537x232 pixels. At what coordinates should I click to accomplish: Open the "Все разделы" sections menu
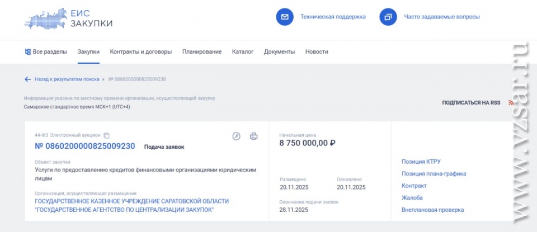pyautogui.click(x=46, y=52)
